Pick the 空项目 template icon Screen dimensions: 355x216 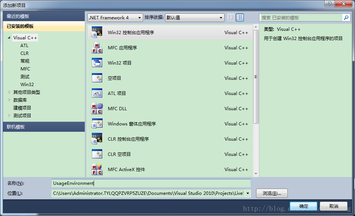(x=97, y=78)
